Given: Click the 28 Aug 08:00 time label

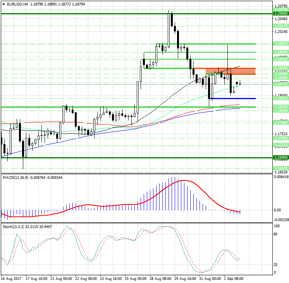Looking at the screenshot, I should [x=160, y=279].
